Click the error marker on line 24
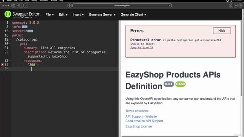This screenshot has width=244, height=137. [x=2, y=65]
